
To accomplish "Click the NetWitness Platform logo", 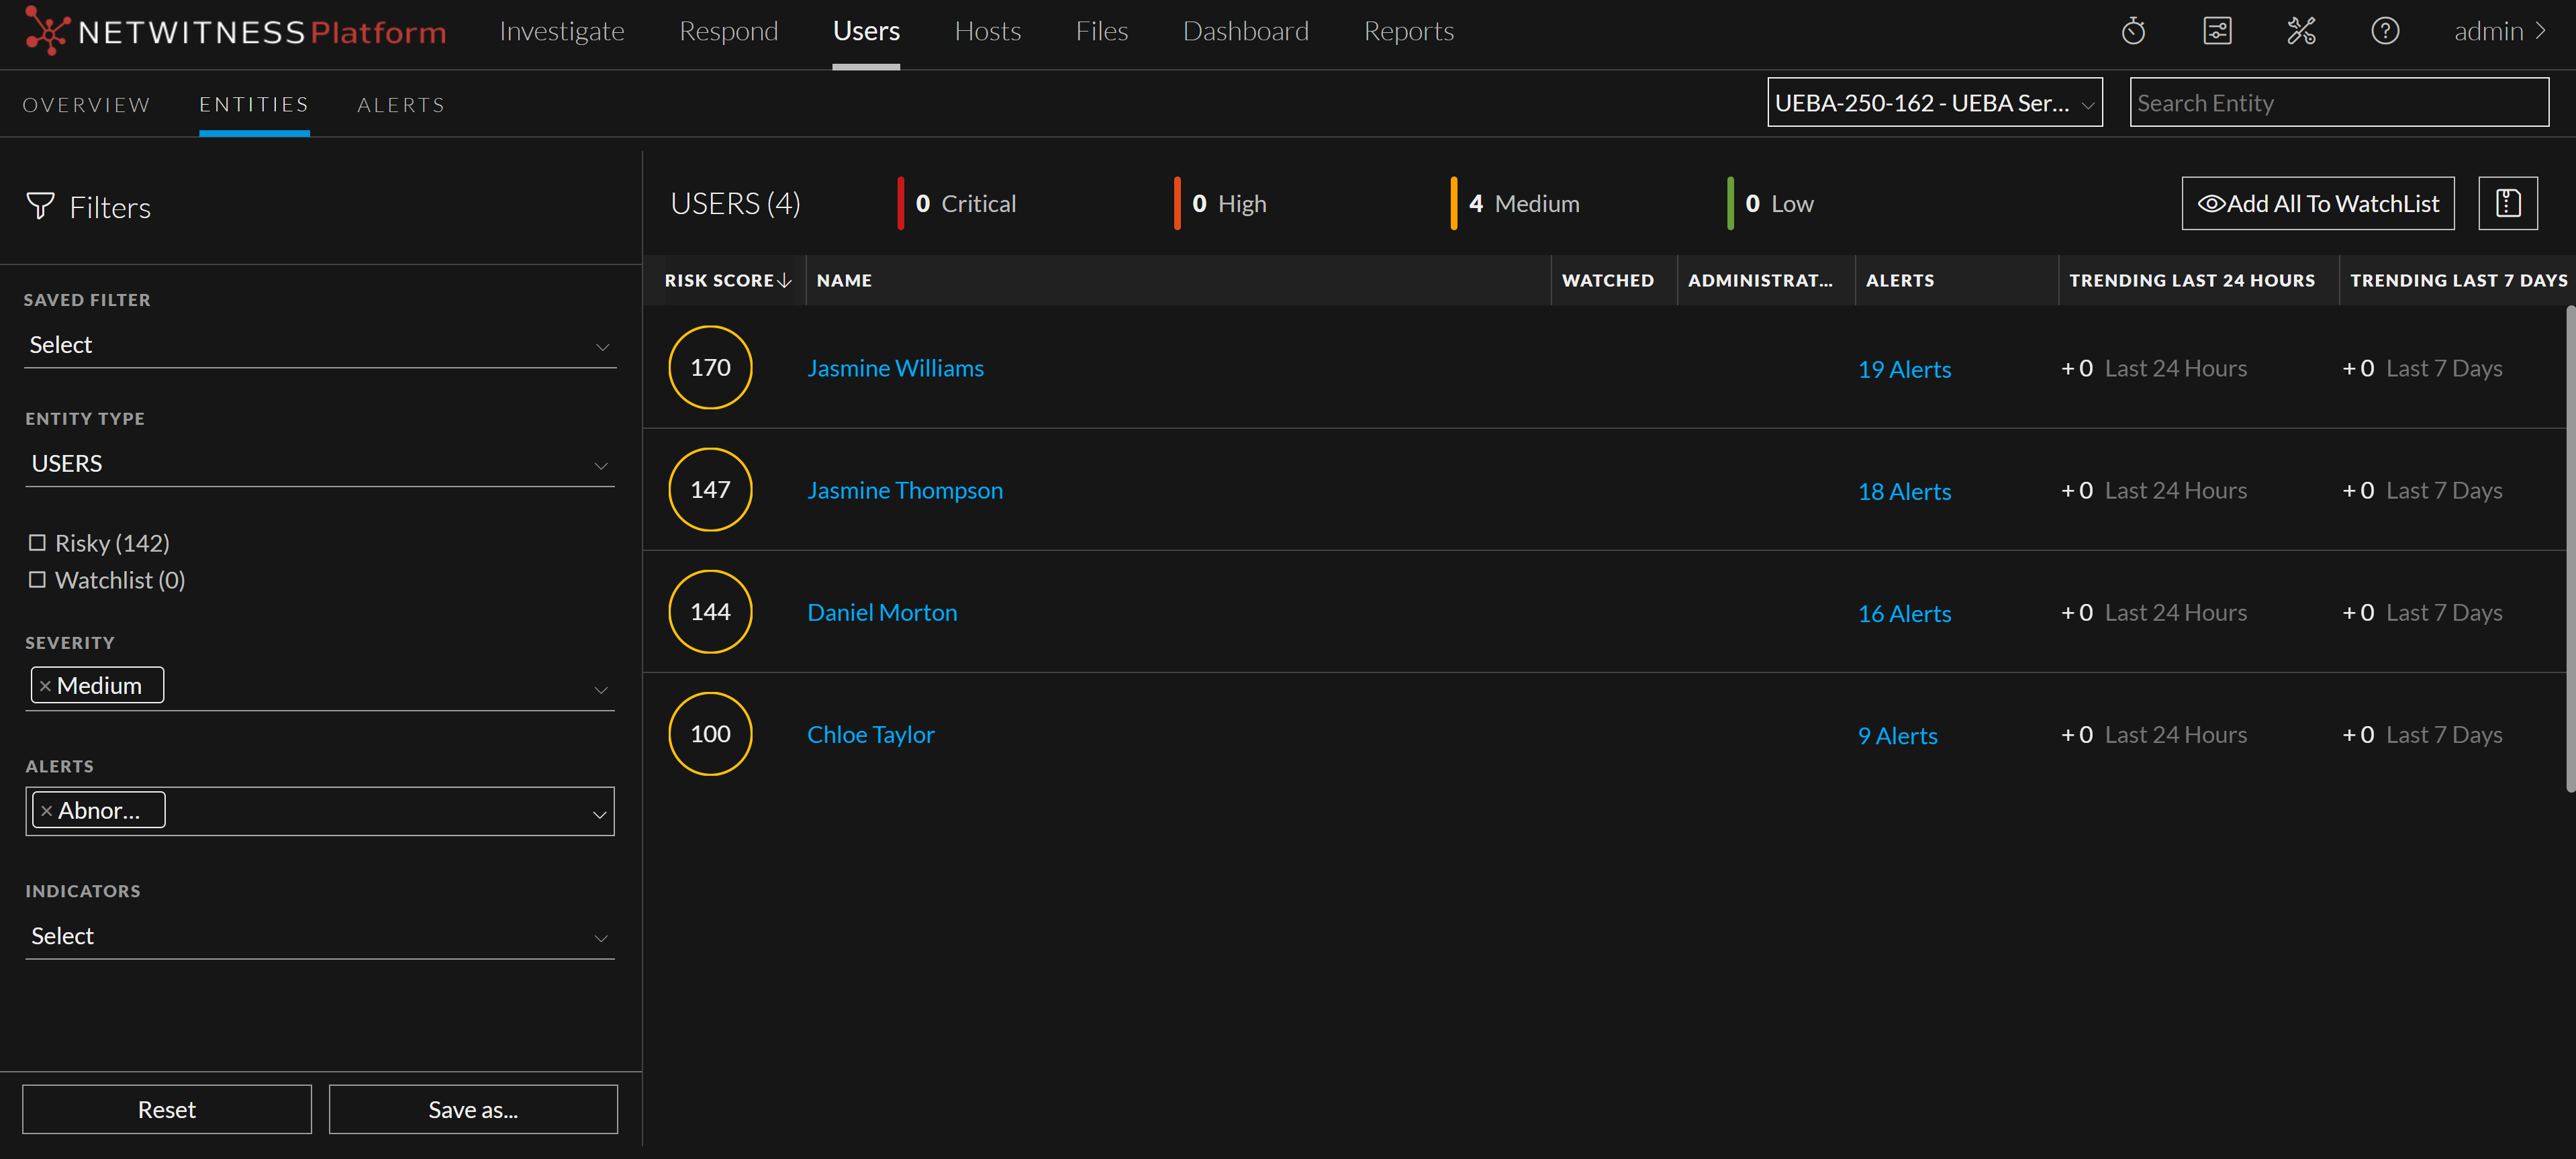I will pos(236,32).
